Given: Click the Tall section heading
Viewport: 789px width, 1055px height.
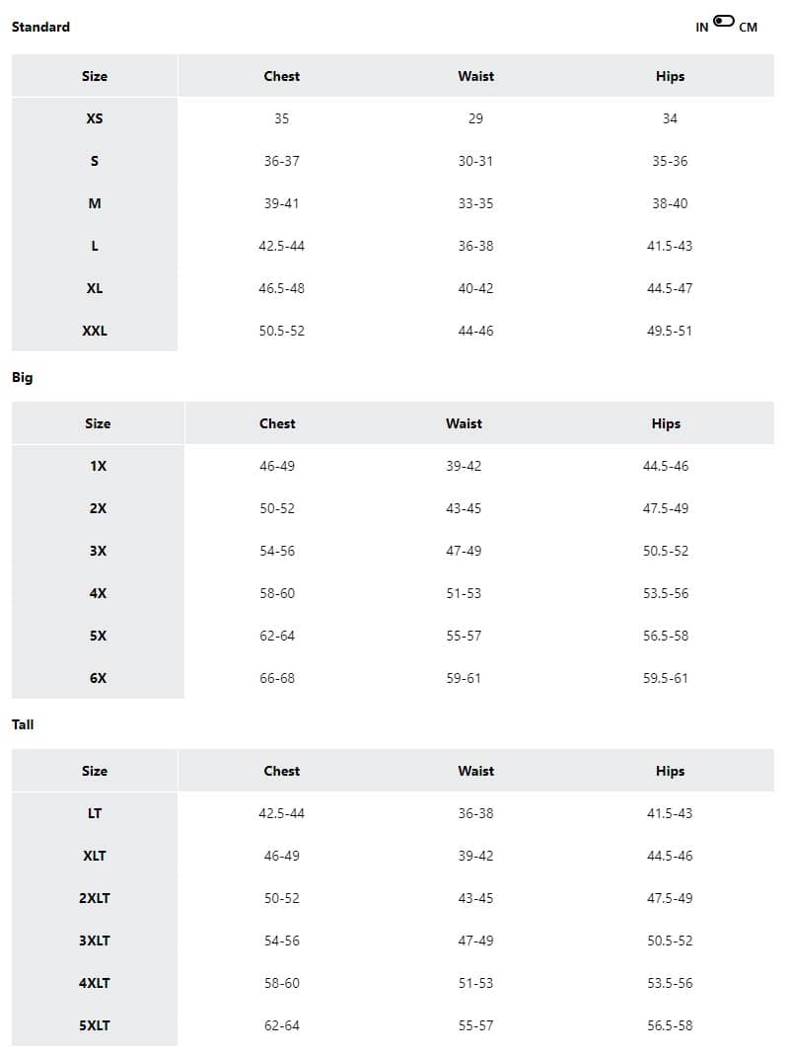Looking at the screenshot, I should [x=23, y=724].
